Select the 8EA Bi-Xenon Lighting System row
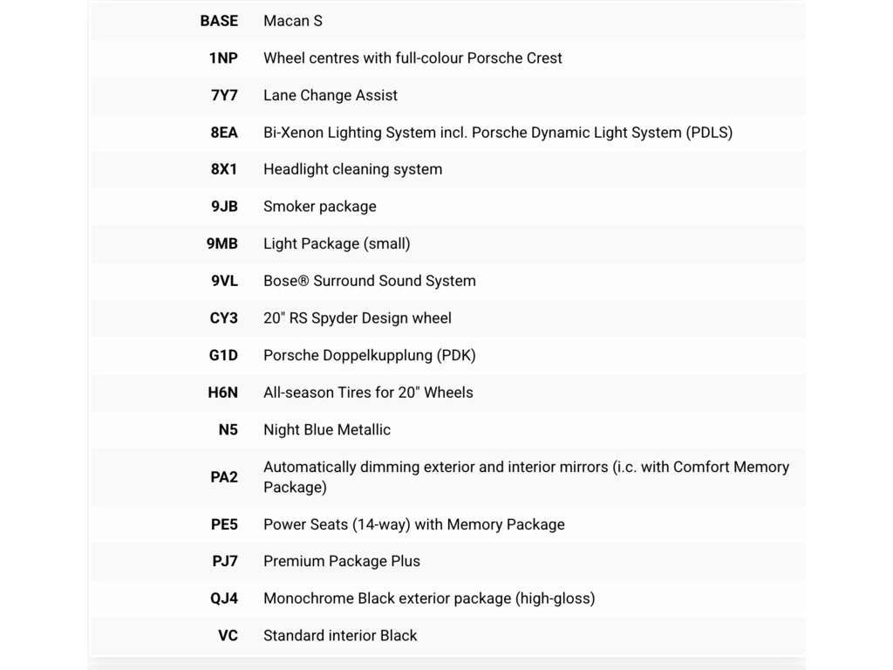893x670 pixels. coord(447,133)
